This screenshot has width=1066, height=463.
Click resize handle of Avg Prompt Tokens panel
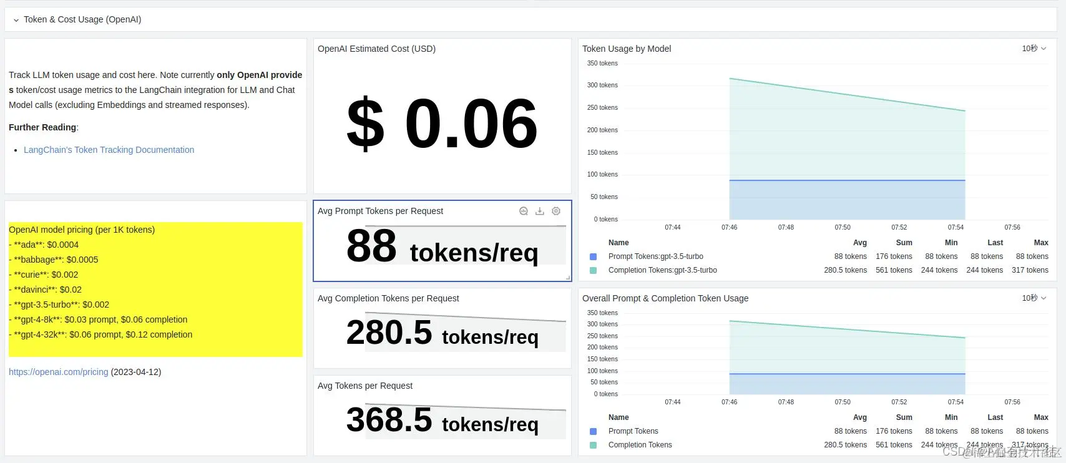click(568, 278)
